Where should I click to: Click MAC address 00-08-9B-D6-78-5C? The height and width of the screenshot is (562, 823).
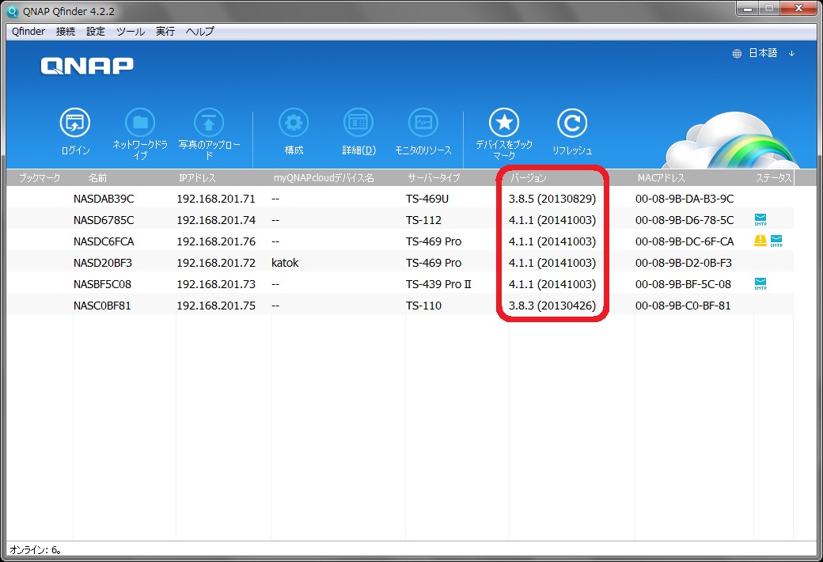point(685,220)
